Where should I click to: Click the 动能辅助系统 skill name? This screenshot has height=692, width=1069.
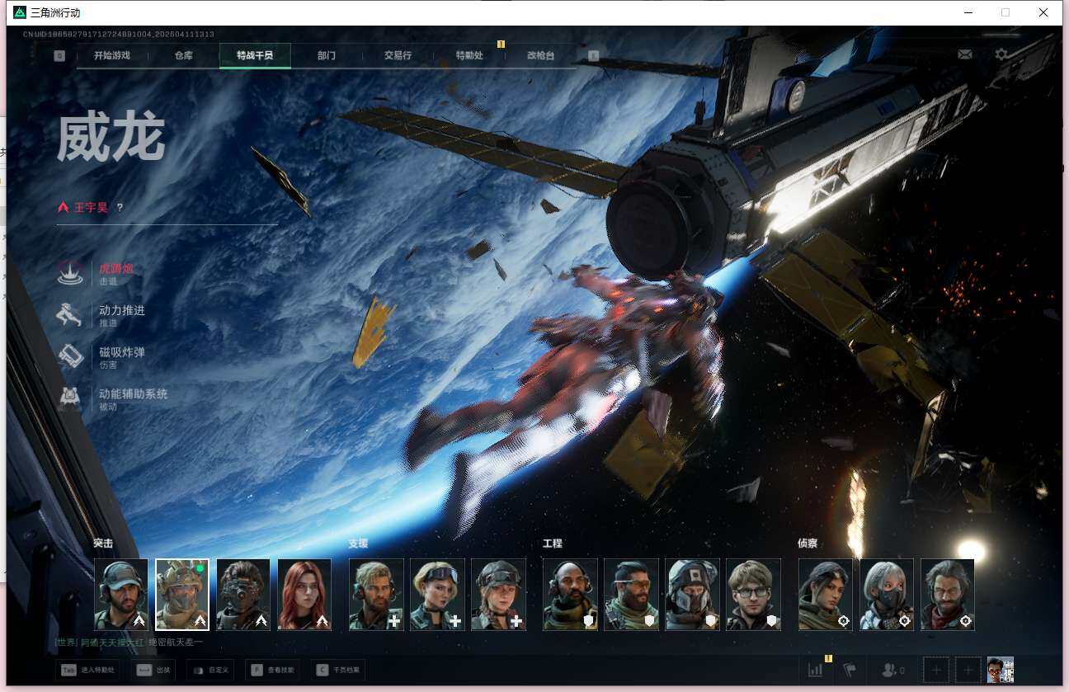click(133, 394)
